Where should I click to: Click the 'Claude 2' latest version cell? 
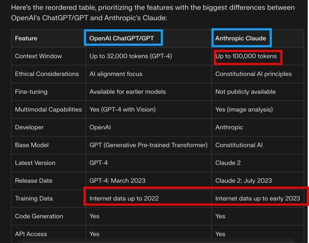pyautogui.click(x=228, y=163)
